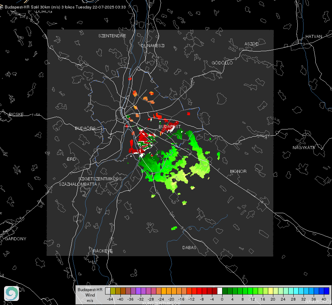Click the SZÁZHALOMBATTA map label
332x305 pixels.
(78, 184)
